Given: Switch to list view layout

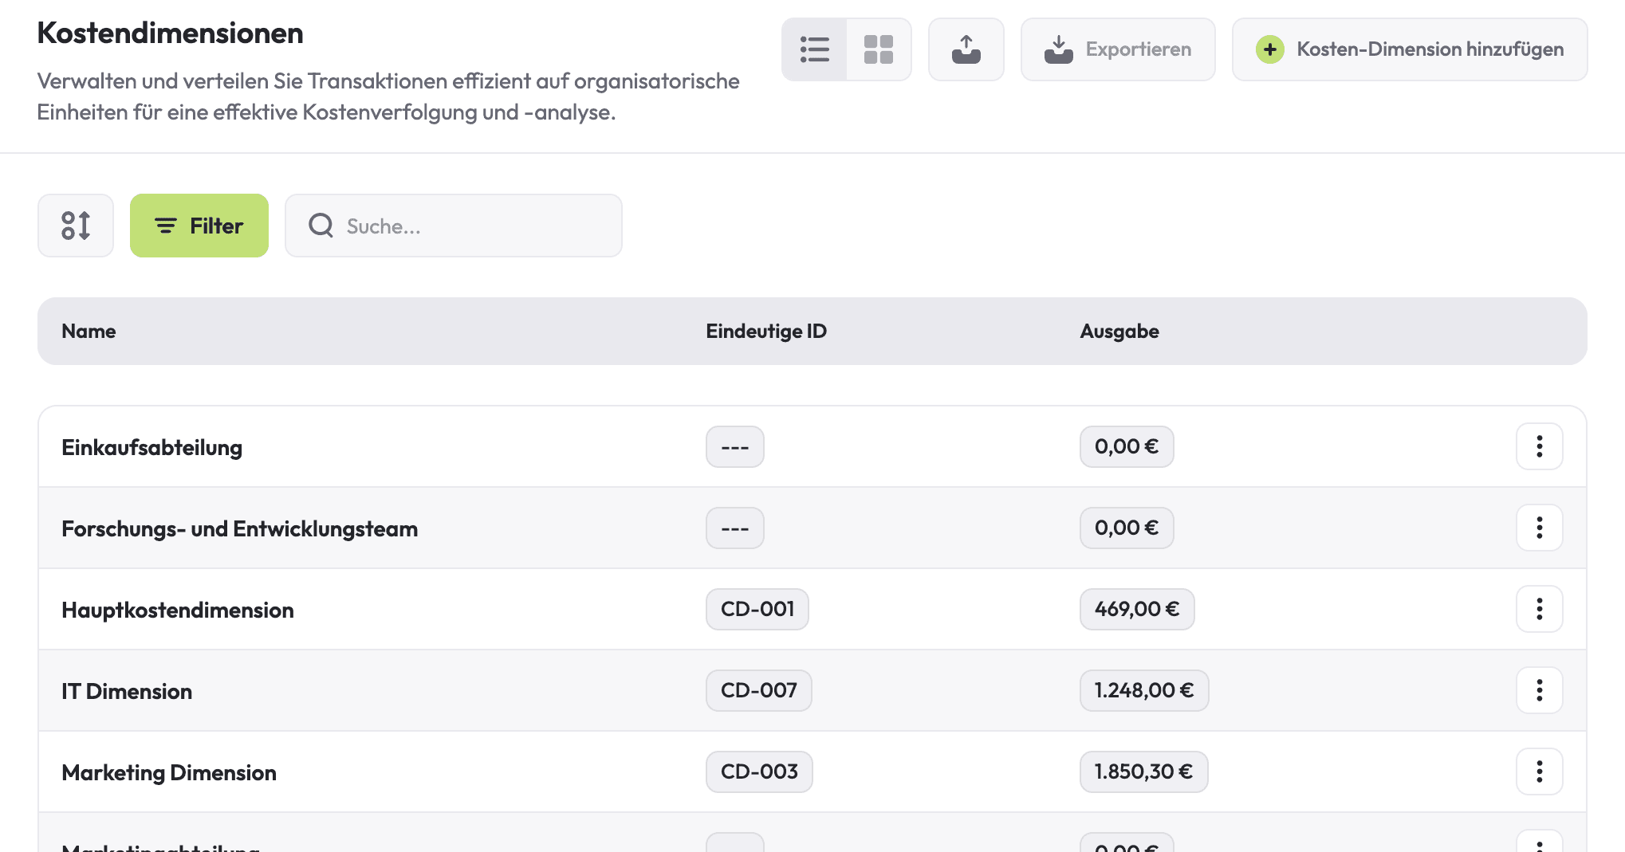Looking at the screenshot, I should coord(814,49).
